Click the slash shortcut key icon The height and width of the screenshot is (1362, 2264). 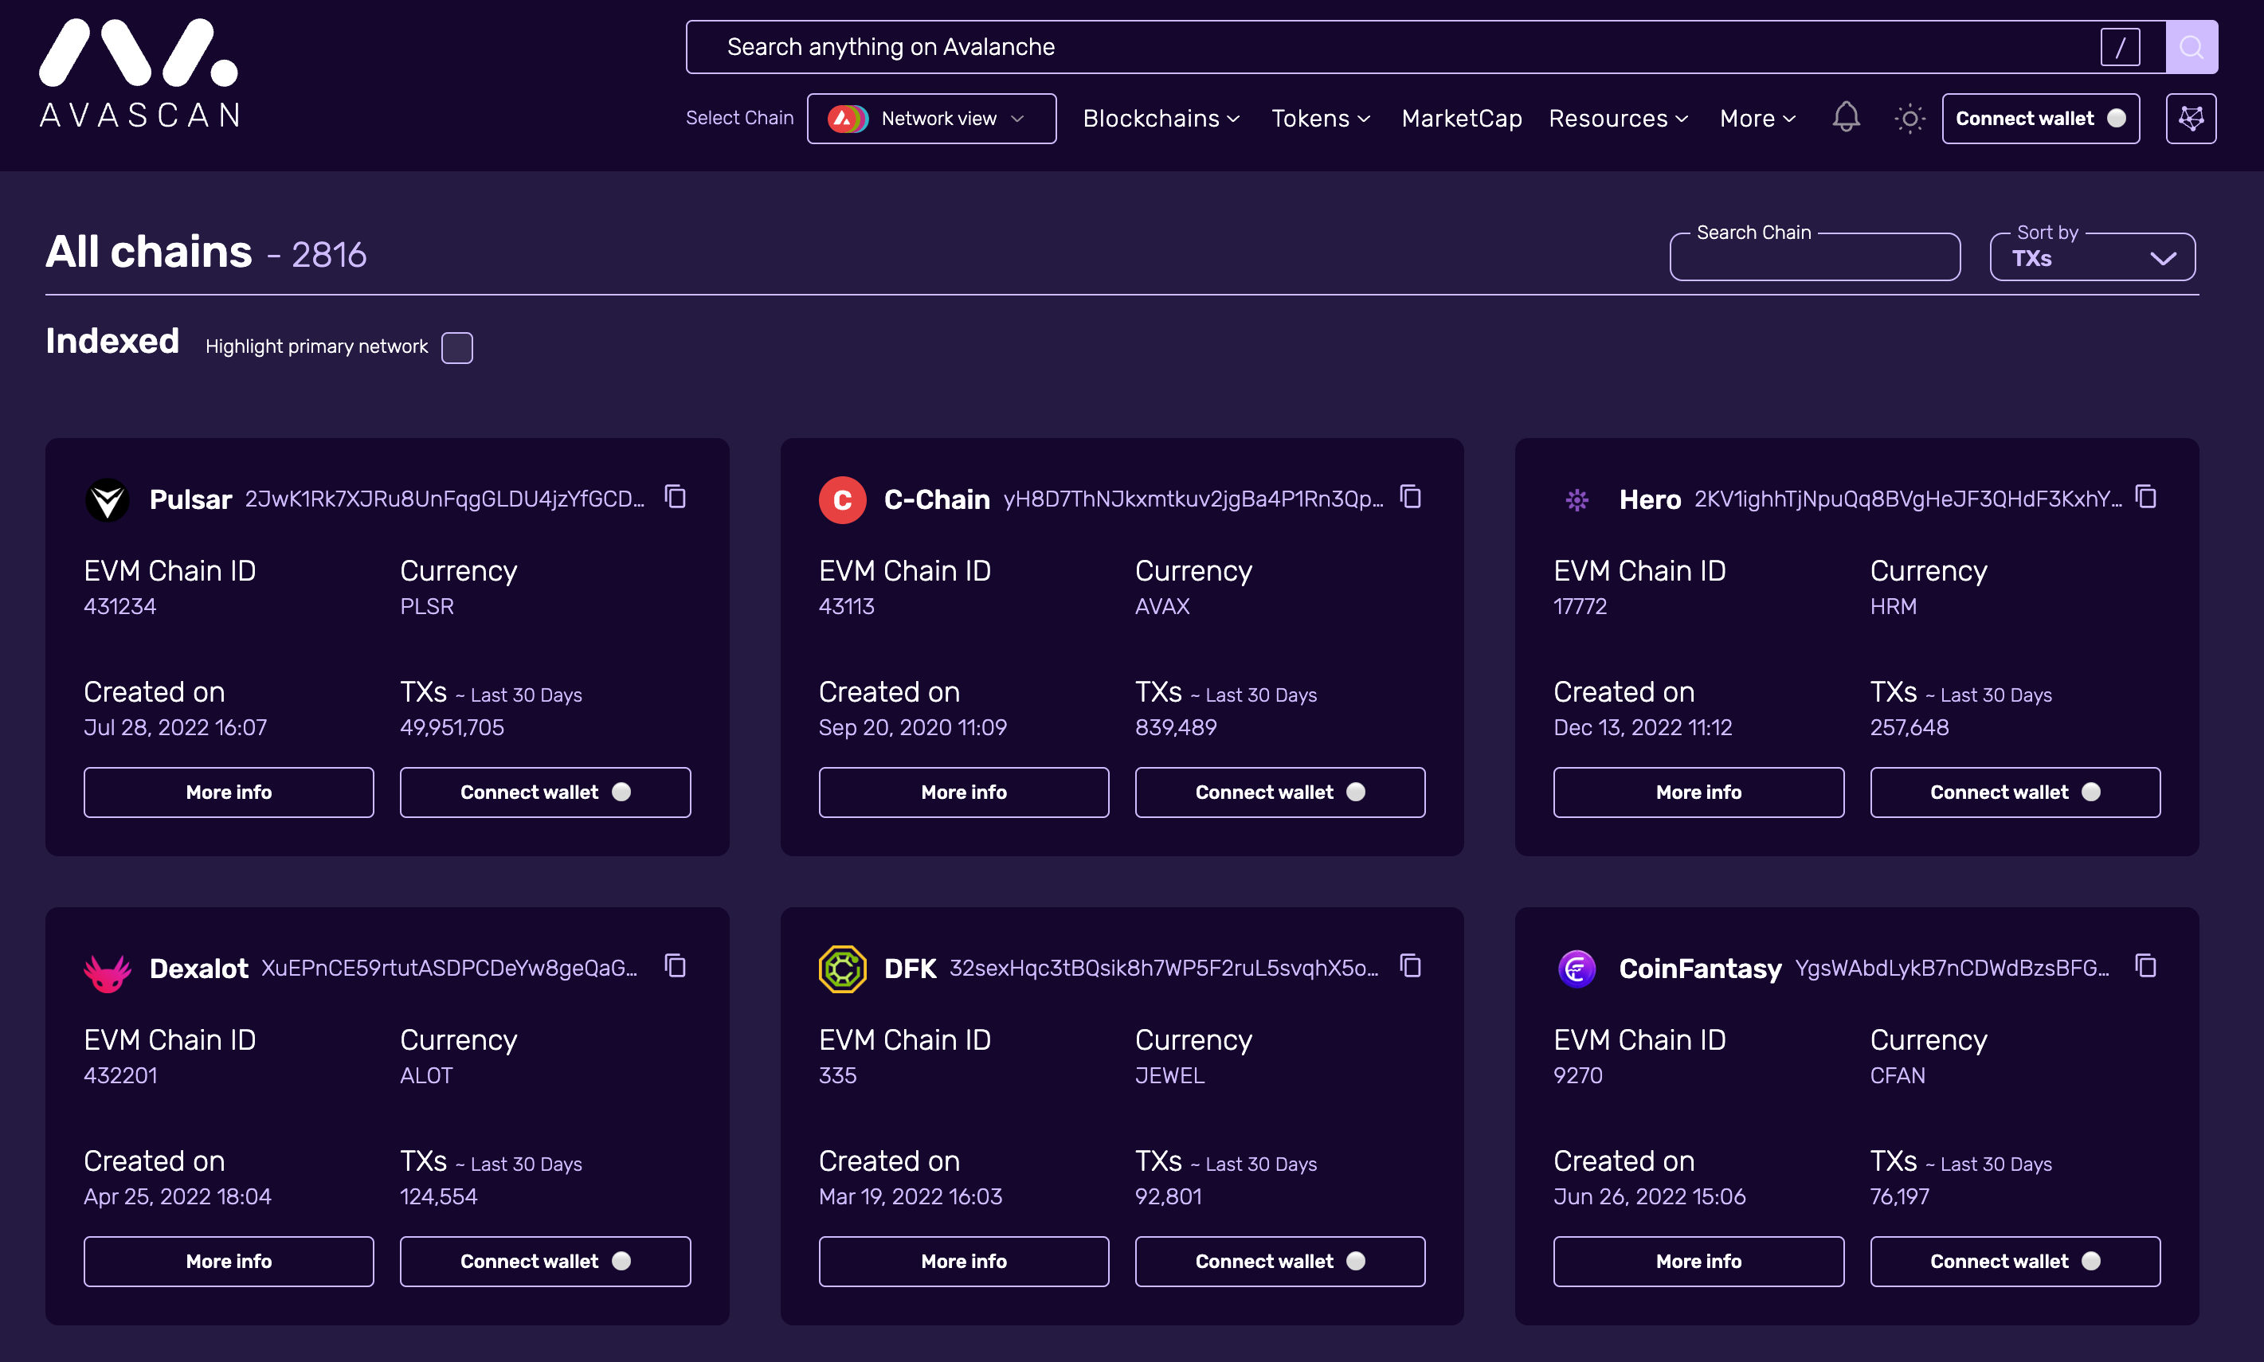[x=2120, y=47]
